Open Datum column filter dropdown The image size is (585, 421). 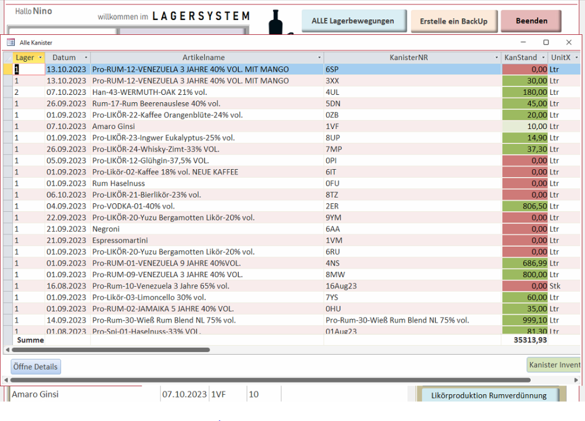86,58
